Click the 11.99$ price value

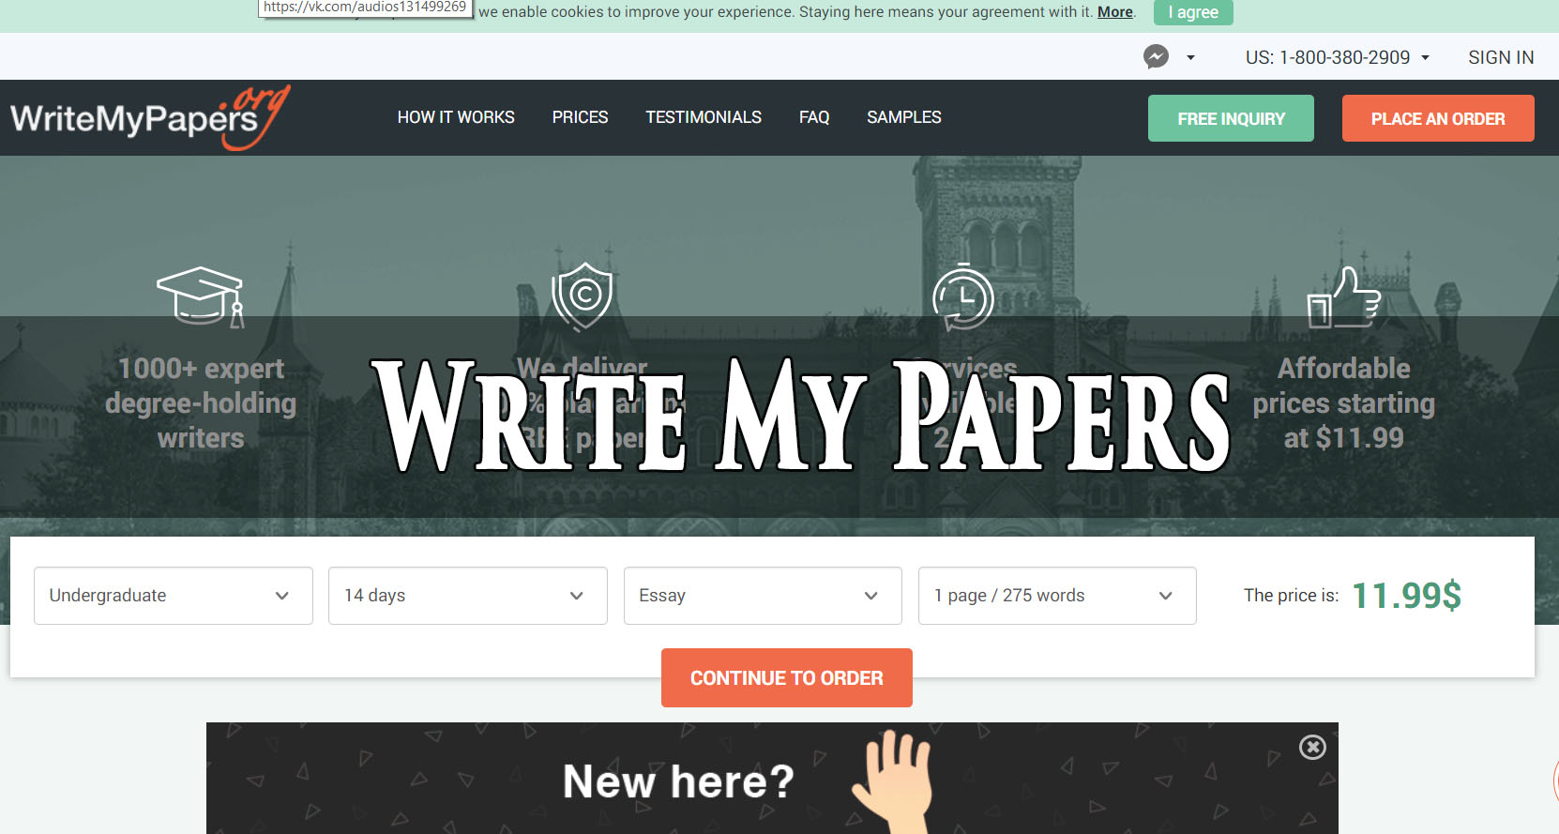click(1406, 596)
